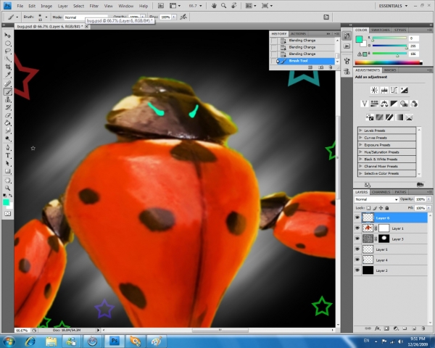435x348 pixels.
Task: Add a Photo Filter adjustment
Action: [404, 104]
